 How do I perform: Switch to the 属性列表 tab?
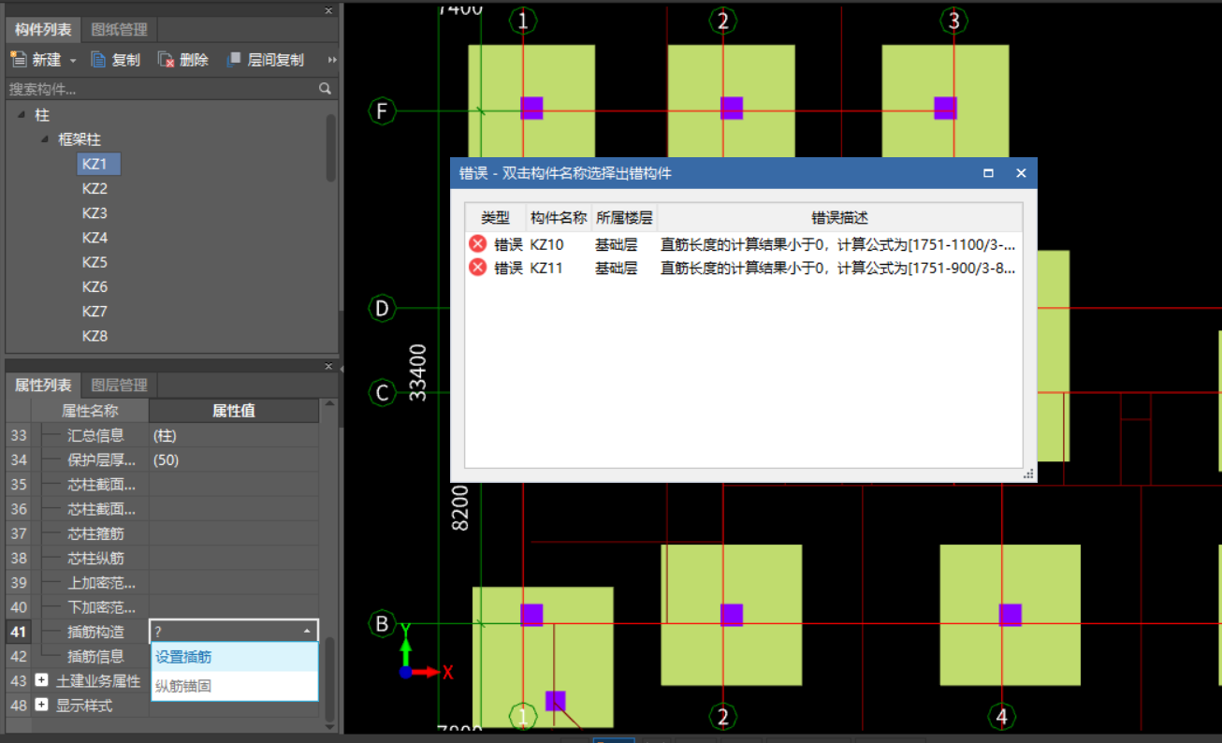pos(43,385)
